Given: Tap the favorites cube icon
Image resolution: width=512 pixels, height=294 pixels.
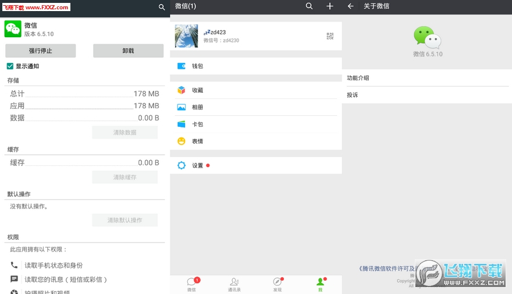Looking at the screenshot, I should (x=181, y=90).
